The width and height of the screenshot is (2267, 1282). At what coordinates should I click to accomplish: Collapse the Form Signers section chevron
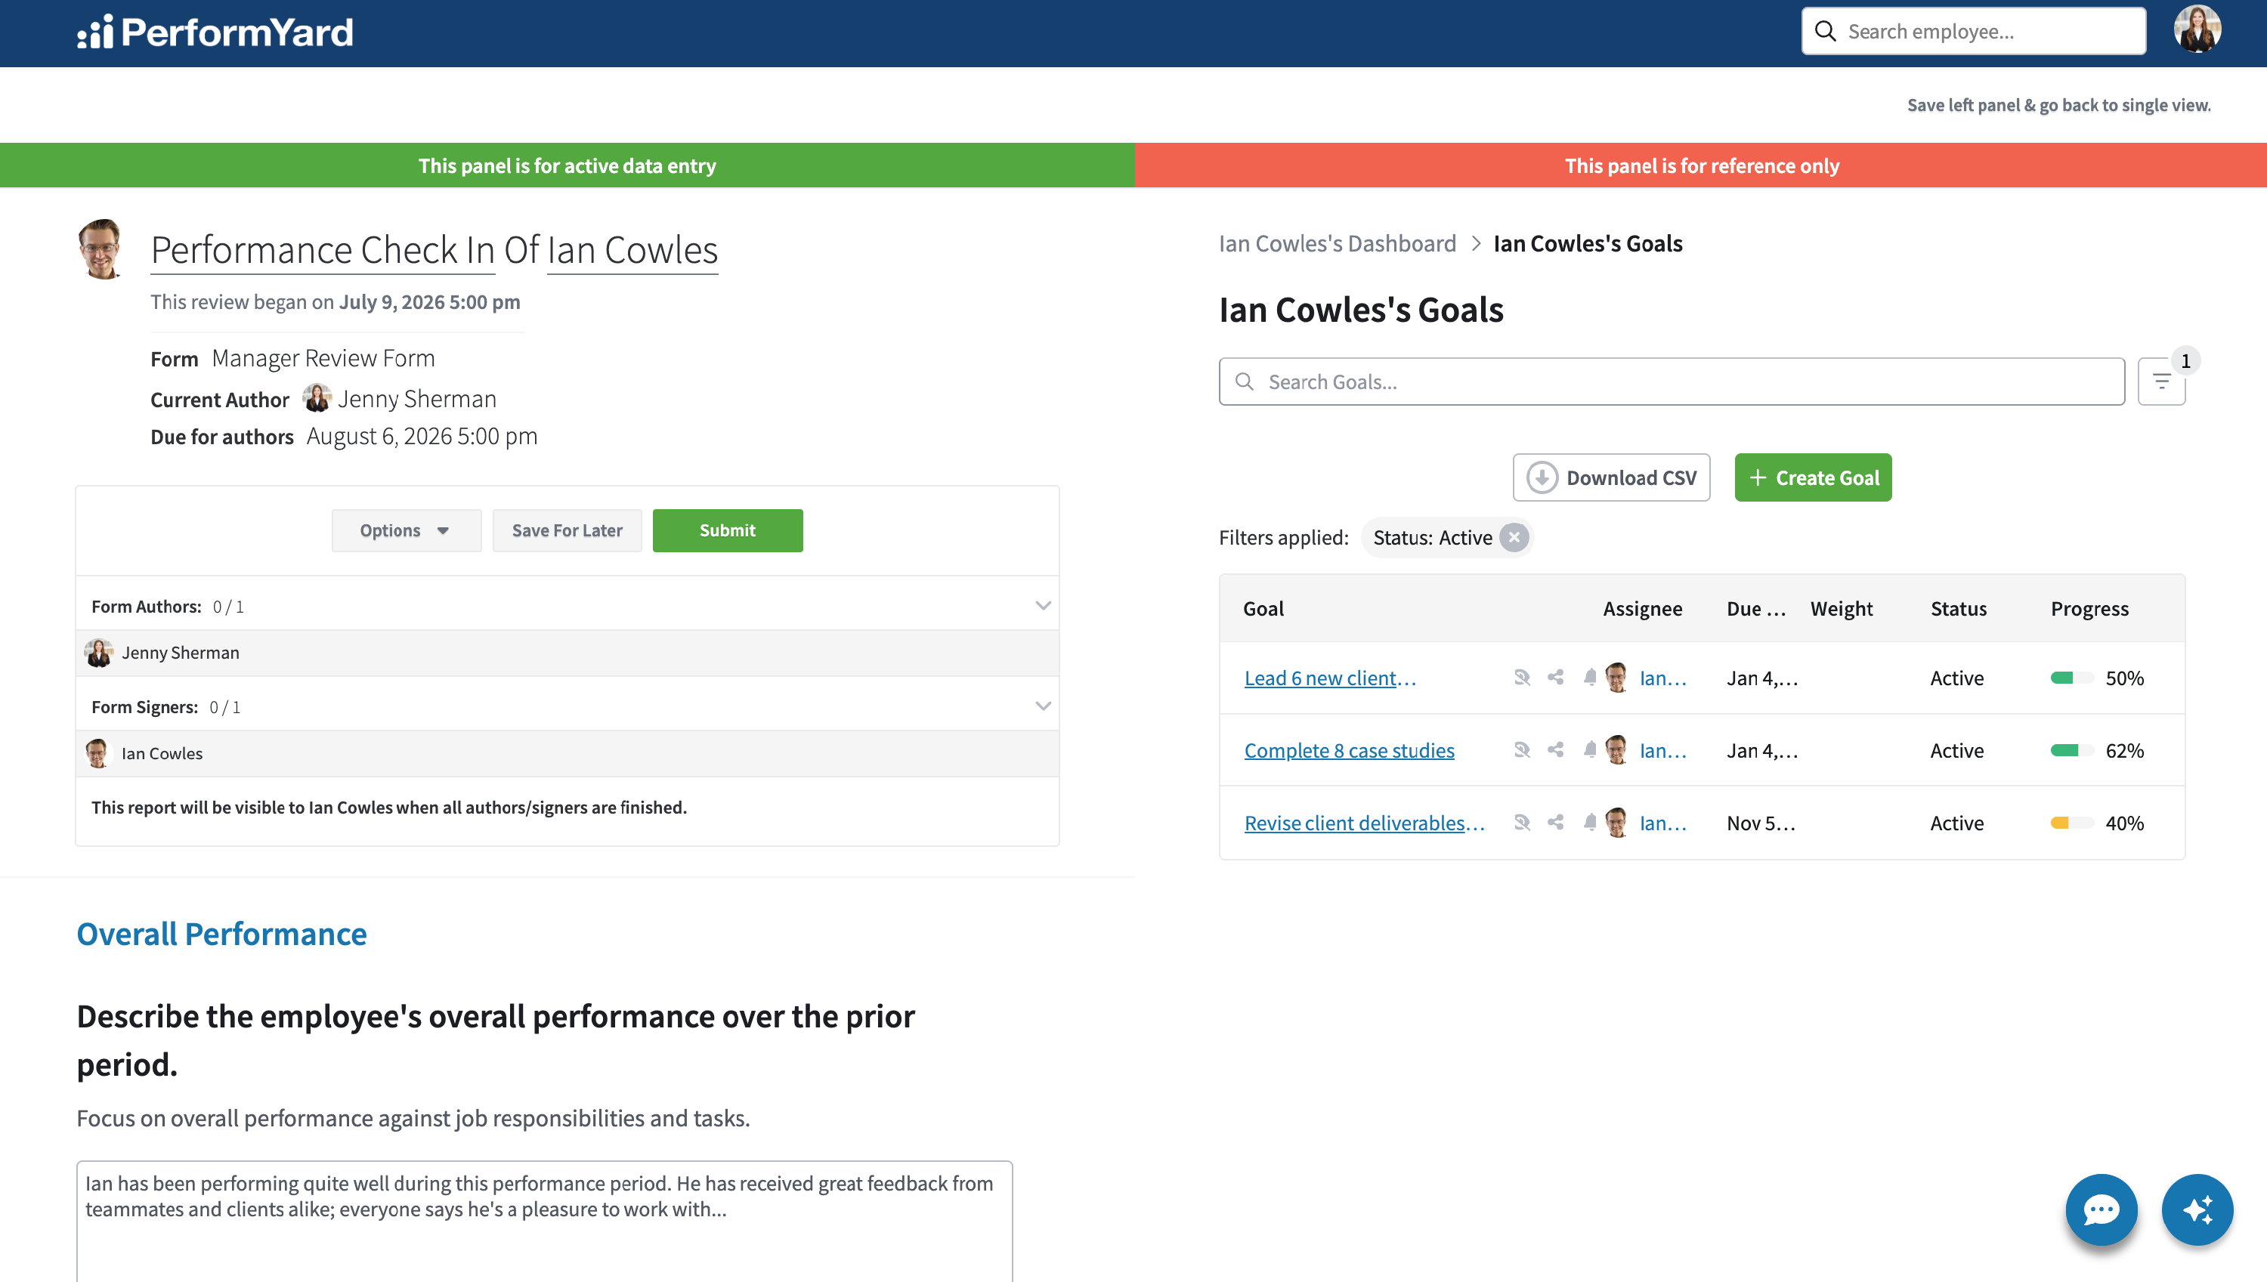(1043, 706)
